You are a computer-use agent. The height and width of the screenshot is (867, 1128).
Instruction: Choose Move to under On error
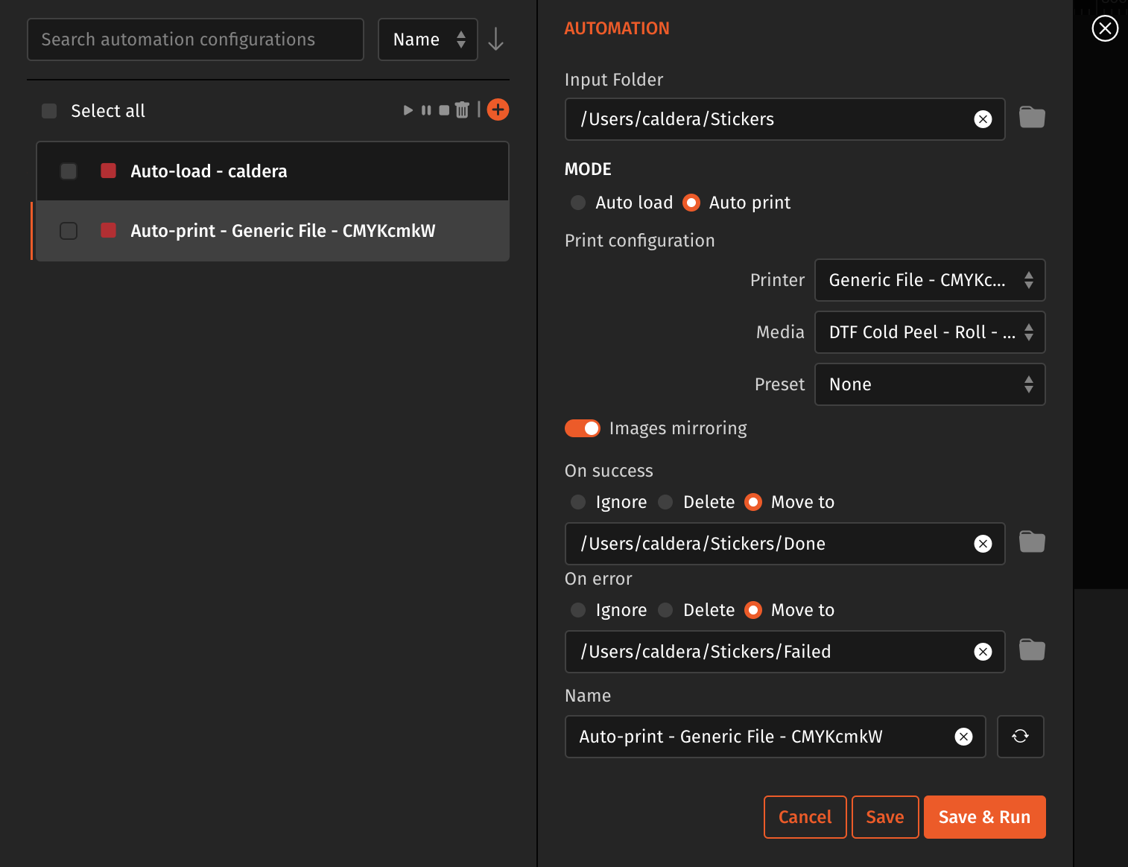[753, 610]
